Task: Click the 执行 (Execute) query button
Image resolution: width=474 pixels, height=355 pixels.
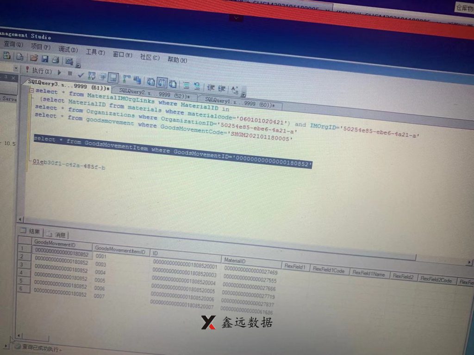Action: pyautogui.click(x=39, y=71)
